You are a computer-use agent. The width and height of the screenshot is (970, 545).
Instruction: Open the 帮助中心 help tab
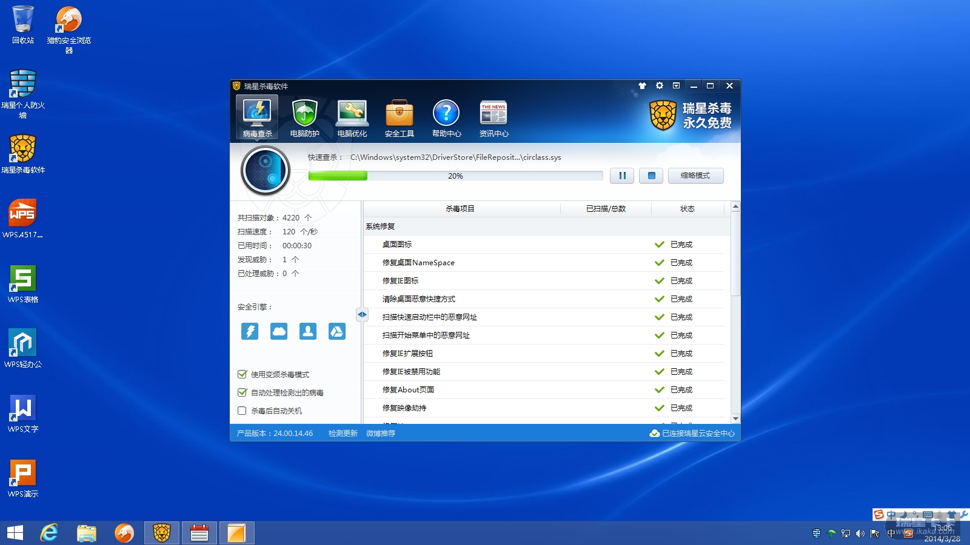click(446, 118)
